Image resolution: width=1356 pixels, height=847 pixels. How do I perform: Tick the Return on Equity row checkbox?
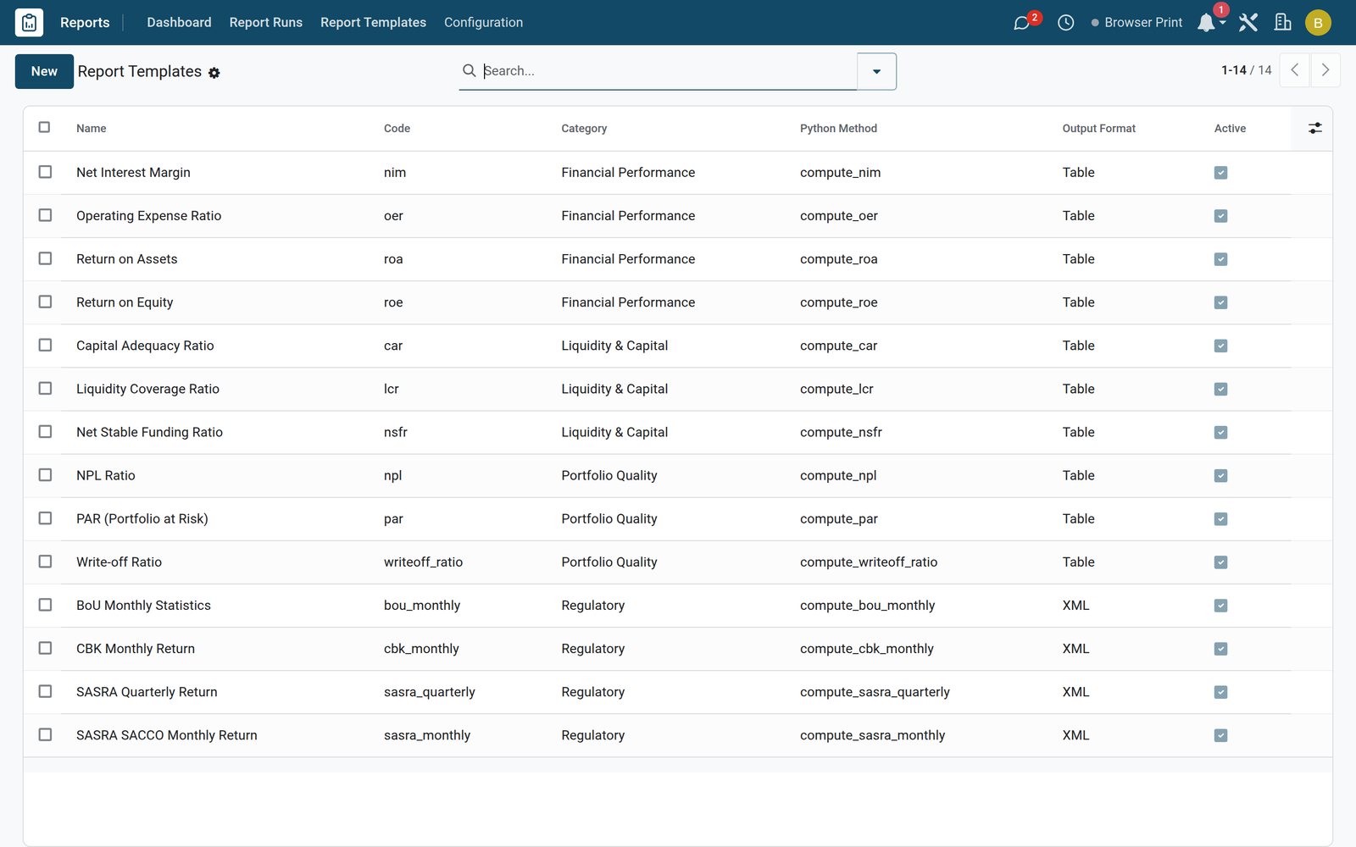pyautogui.click(x=45, y=302)
